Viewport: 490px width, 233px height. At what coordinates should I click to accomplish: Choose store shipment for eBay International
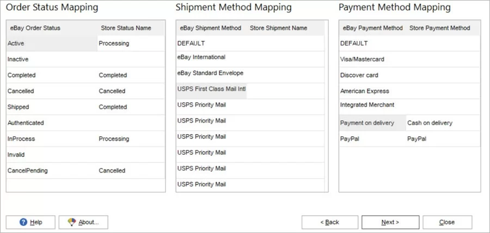[x=286, y=57]
